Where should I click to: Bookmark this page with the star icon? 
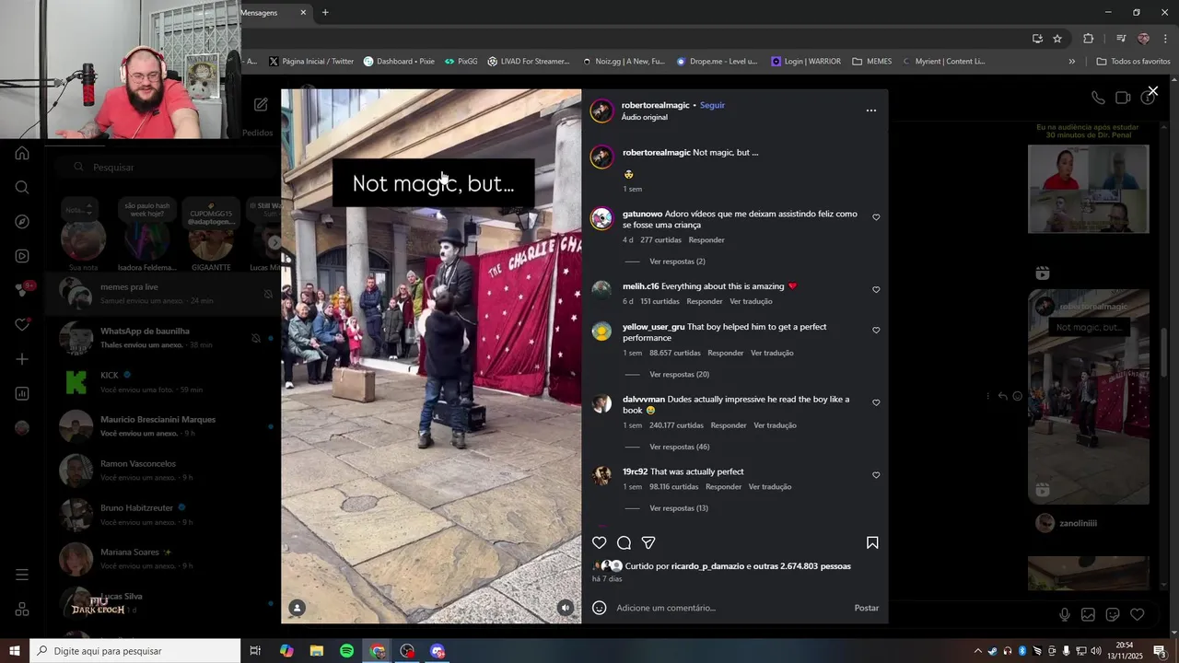pyautogui.click(x=1057, y=39)
